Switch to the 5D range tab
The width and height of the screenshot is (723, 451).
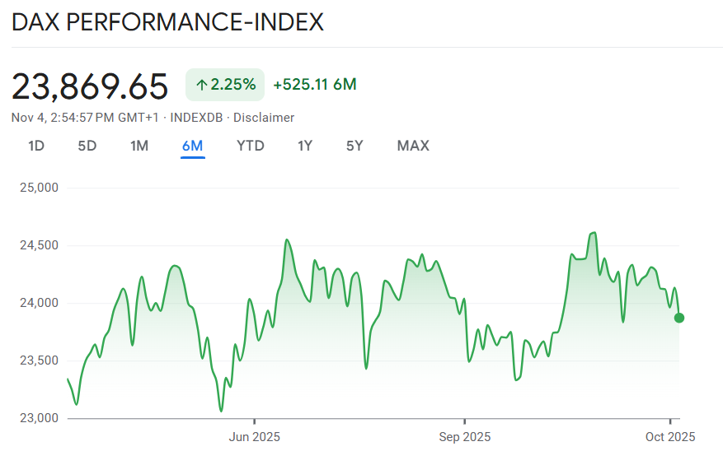87,146
